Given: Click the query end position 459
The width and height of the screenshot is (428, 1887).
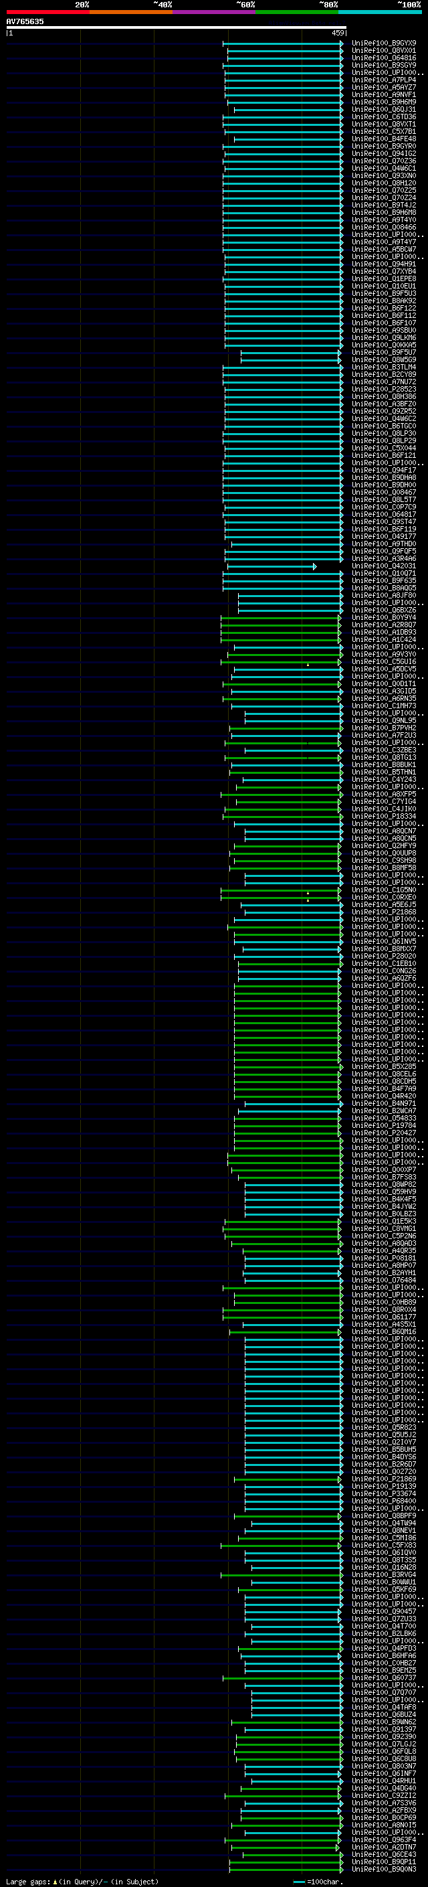Looking at the screenshot, I should pyautogui.click(x=338, y=33).
